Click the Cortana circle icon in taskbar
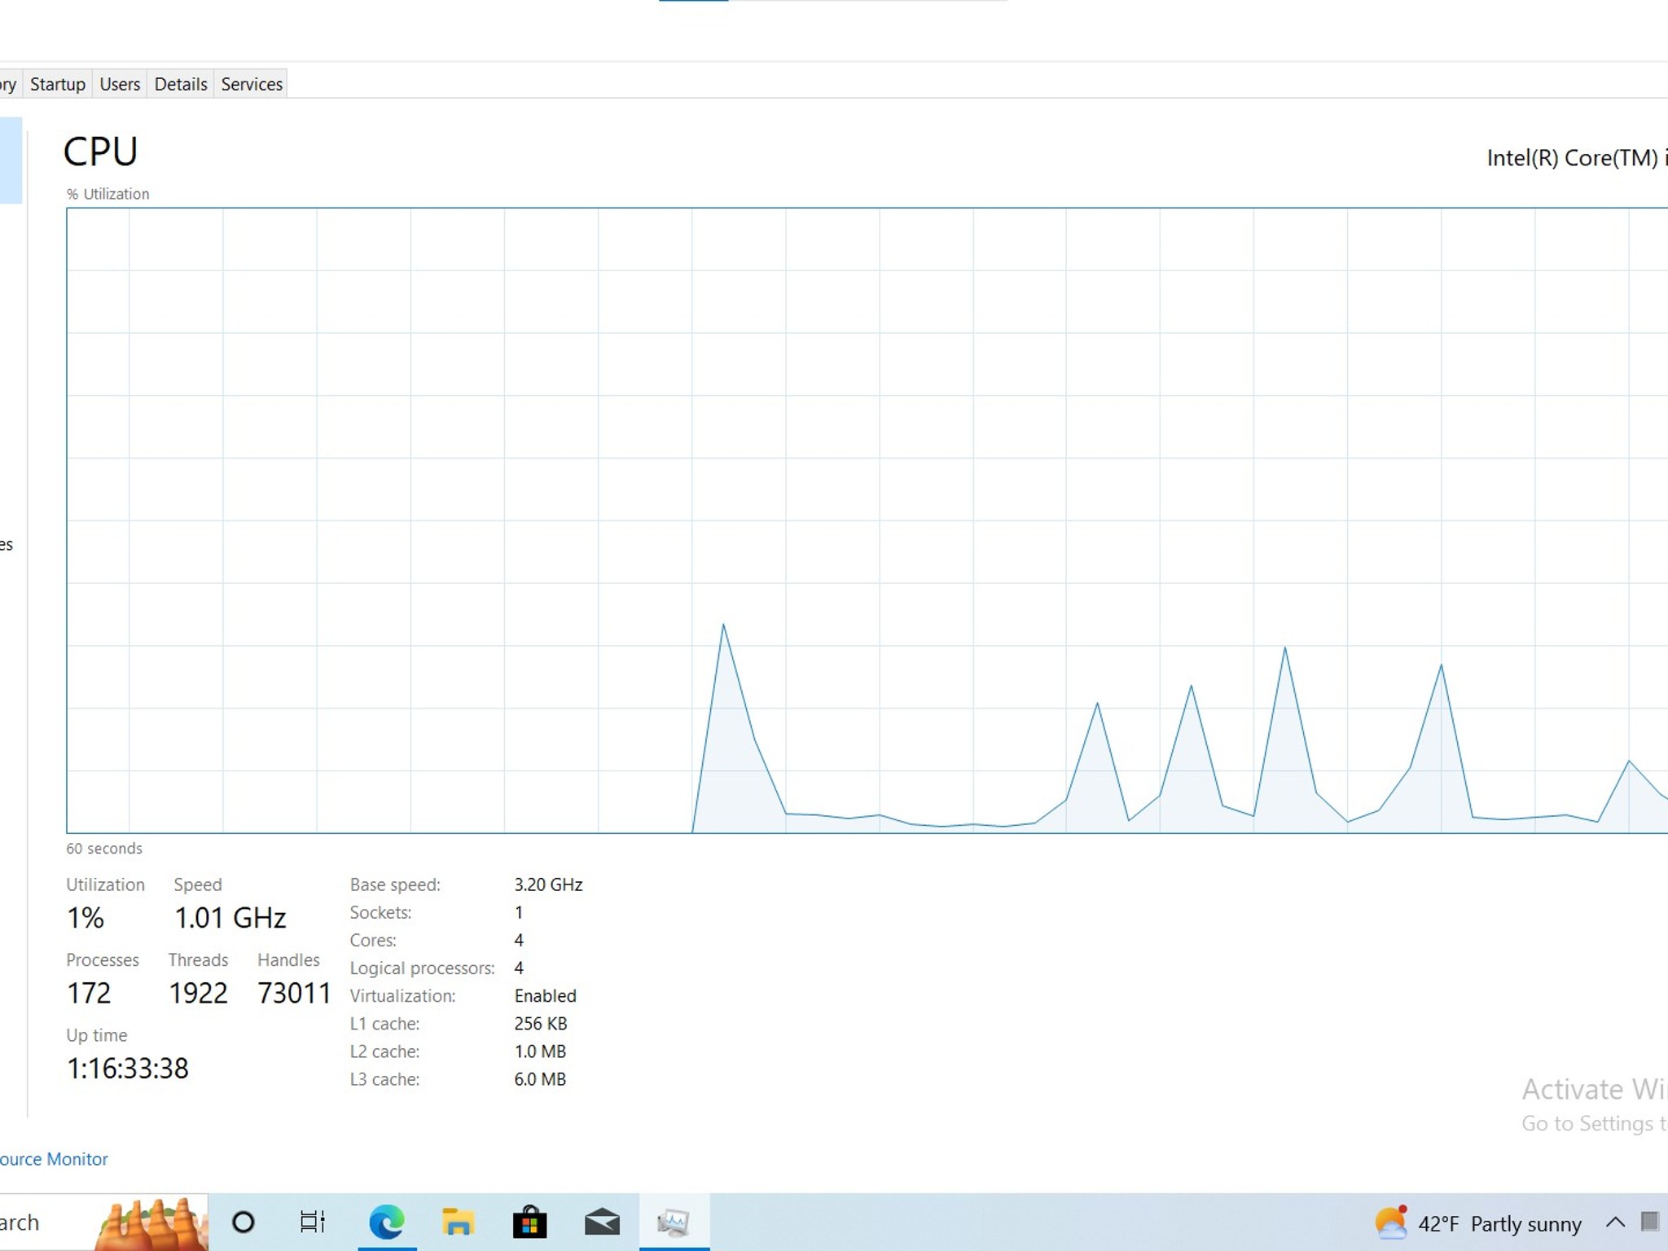Viewport: 1668px width, 1251px height. [x=243, y=1222]
